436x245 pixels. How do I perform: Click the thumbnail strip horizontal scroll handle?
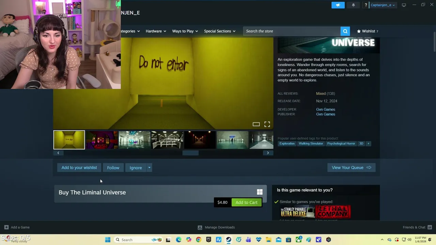click(x=190, y=153)
